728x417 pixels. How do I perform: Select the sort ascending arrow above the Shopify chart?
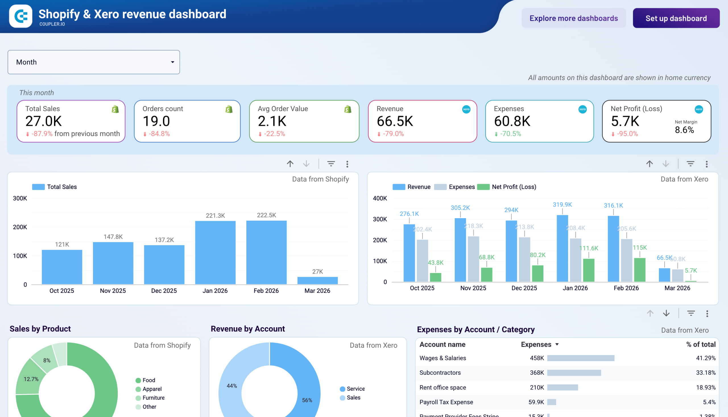[x=290, y=164]
